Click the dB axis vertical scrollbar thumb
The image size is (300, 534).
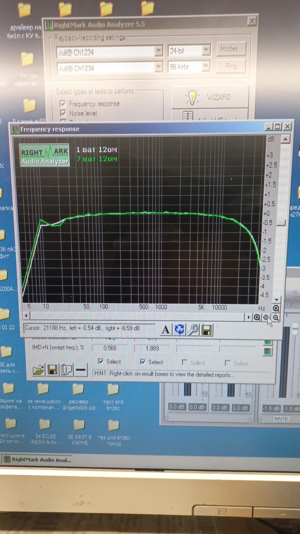(x=281, y=222)
